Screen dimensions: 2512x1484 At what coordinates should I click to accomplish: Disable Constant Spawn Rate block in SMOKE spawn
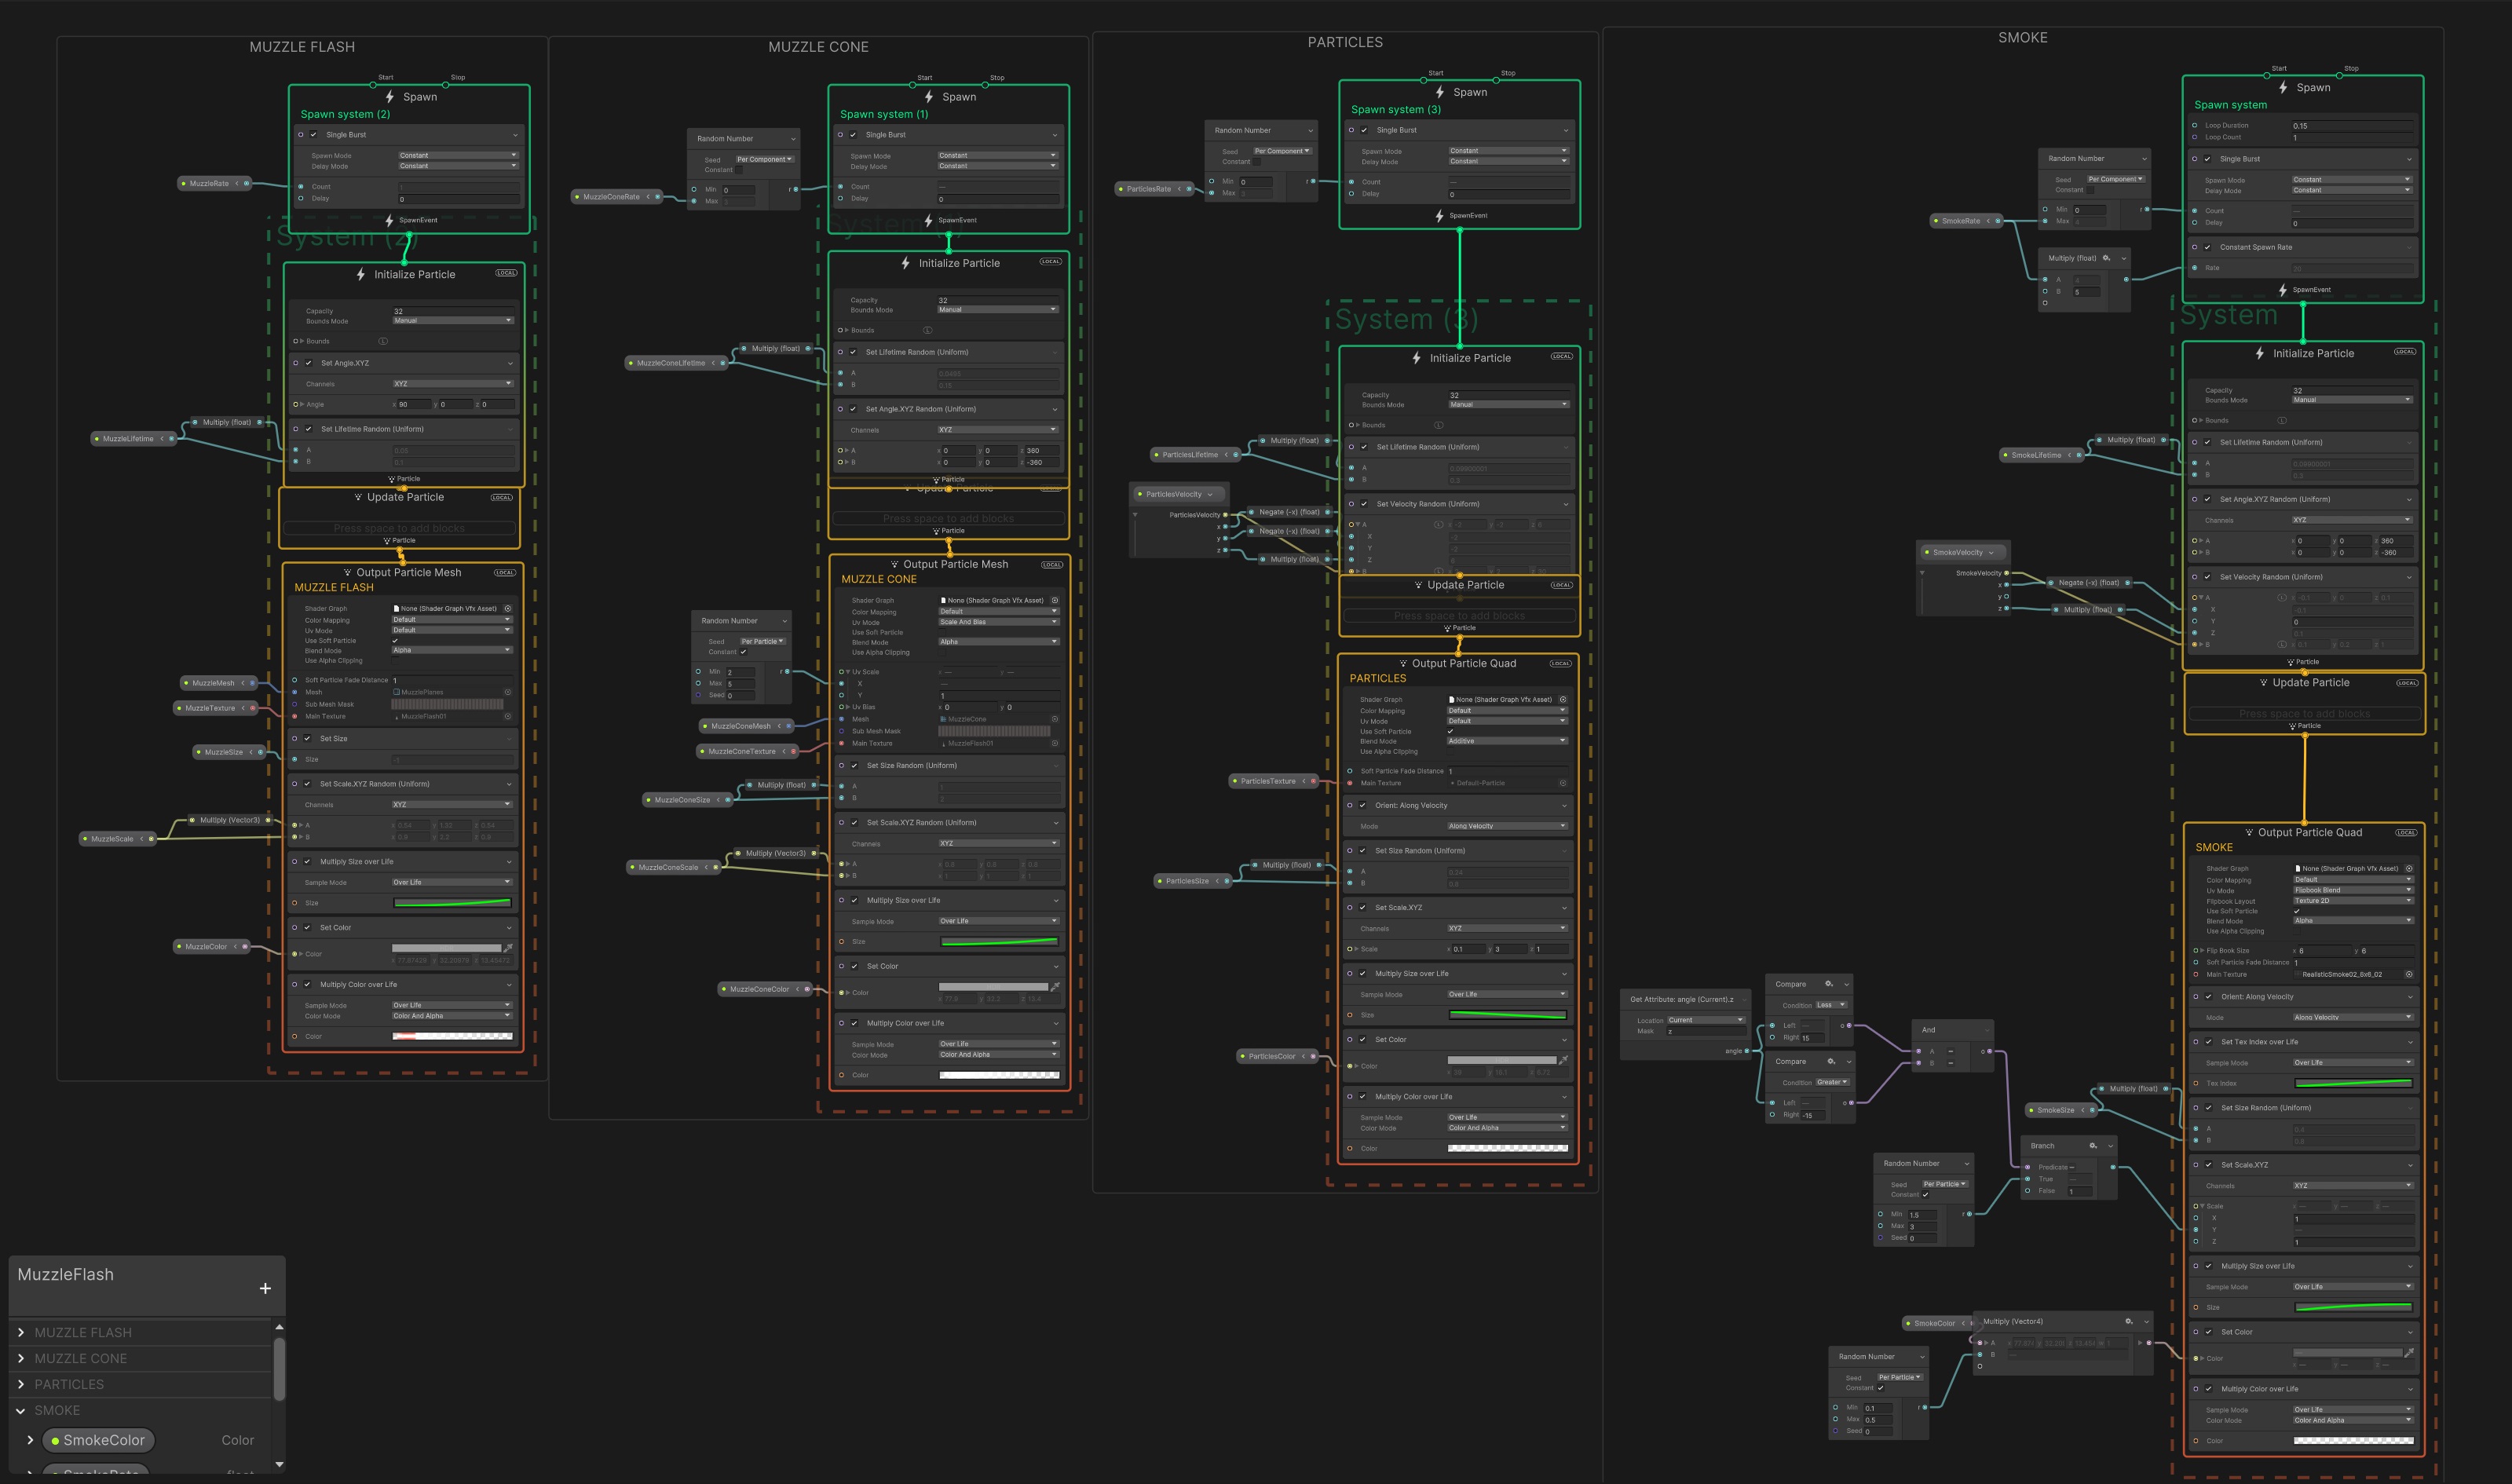tap(2207, 247)
